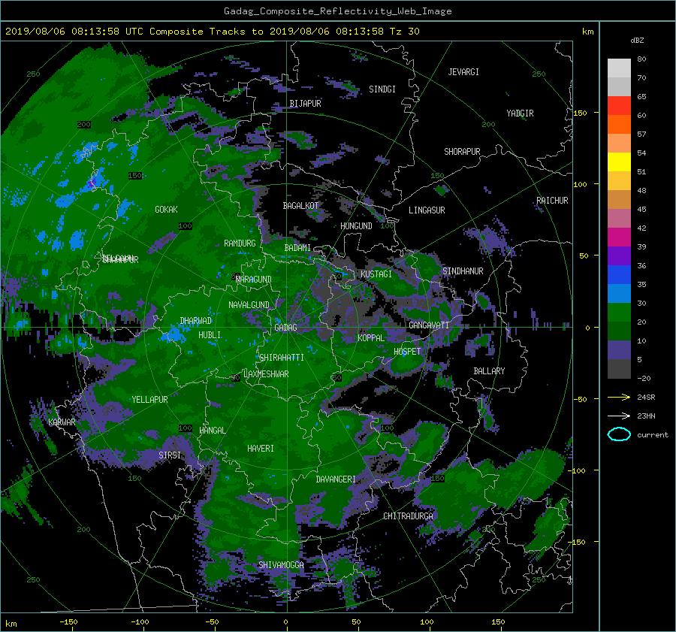Click the DAVANGERI city label
Viewport: 676px width, 632px height.
coord(336,479)
